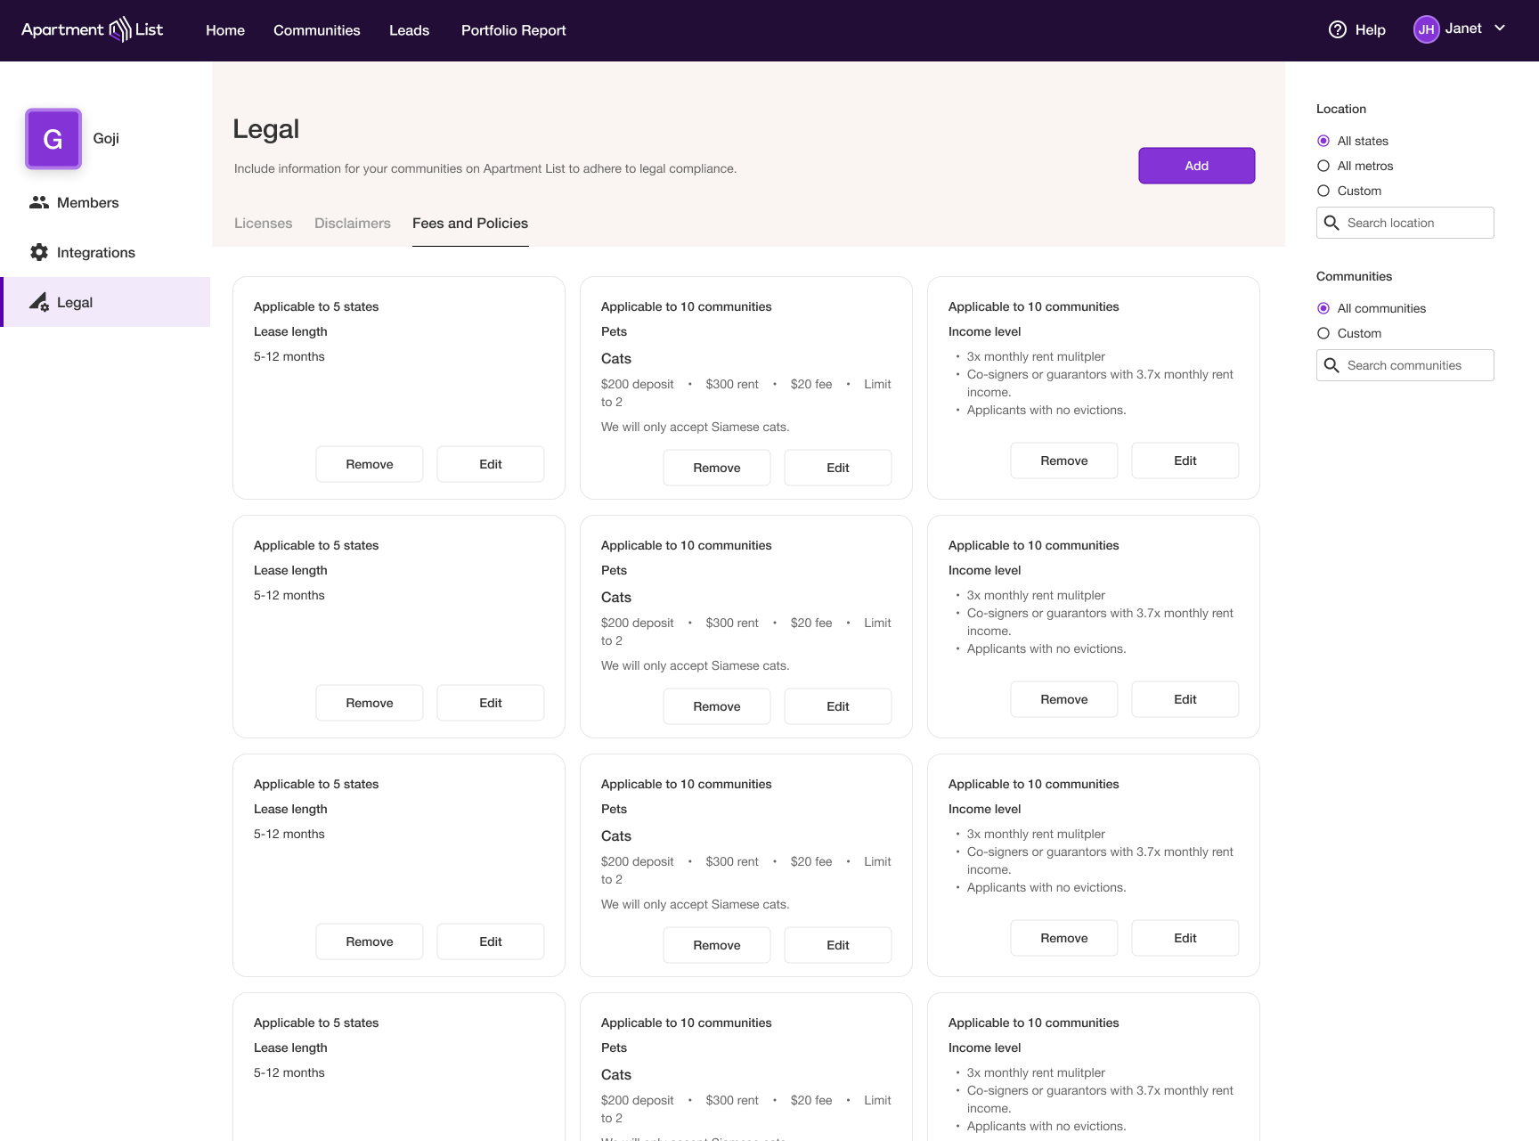Click the Search location magnifier icon
This screenshot has width=1539, height=1141.
coord(1331,223)
